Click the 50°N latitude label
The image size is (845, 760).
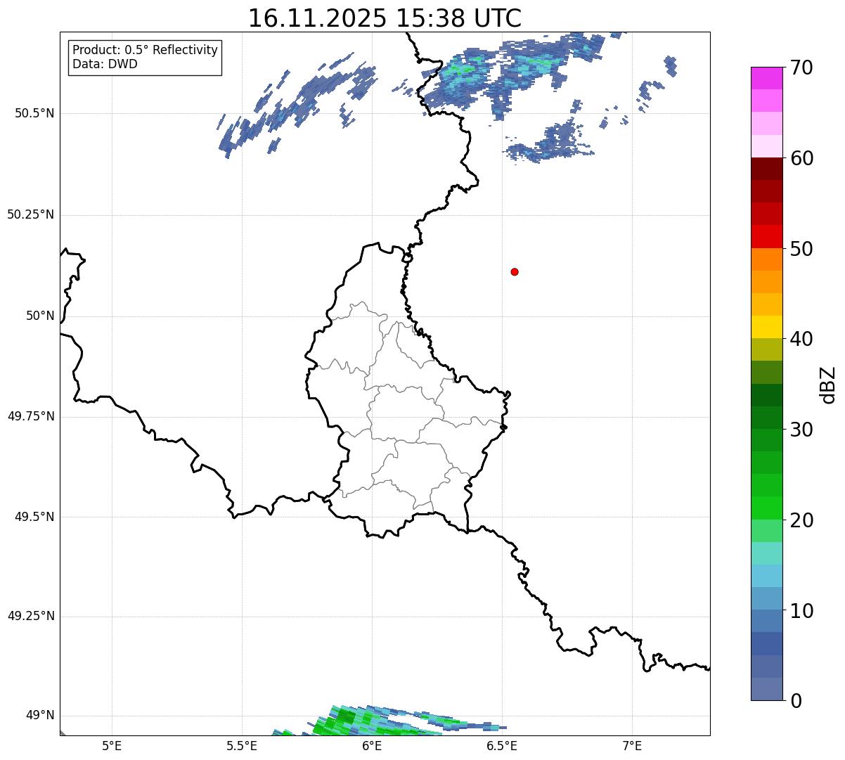39,316
